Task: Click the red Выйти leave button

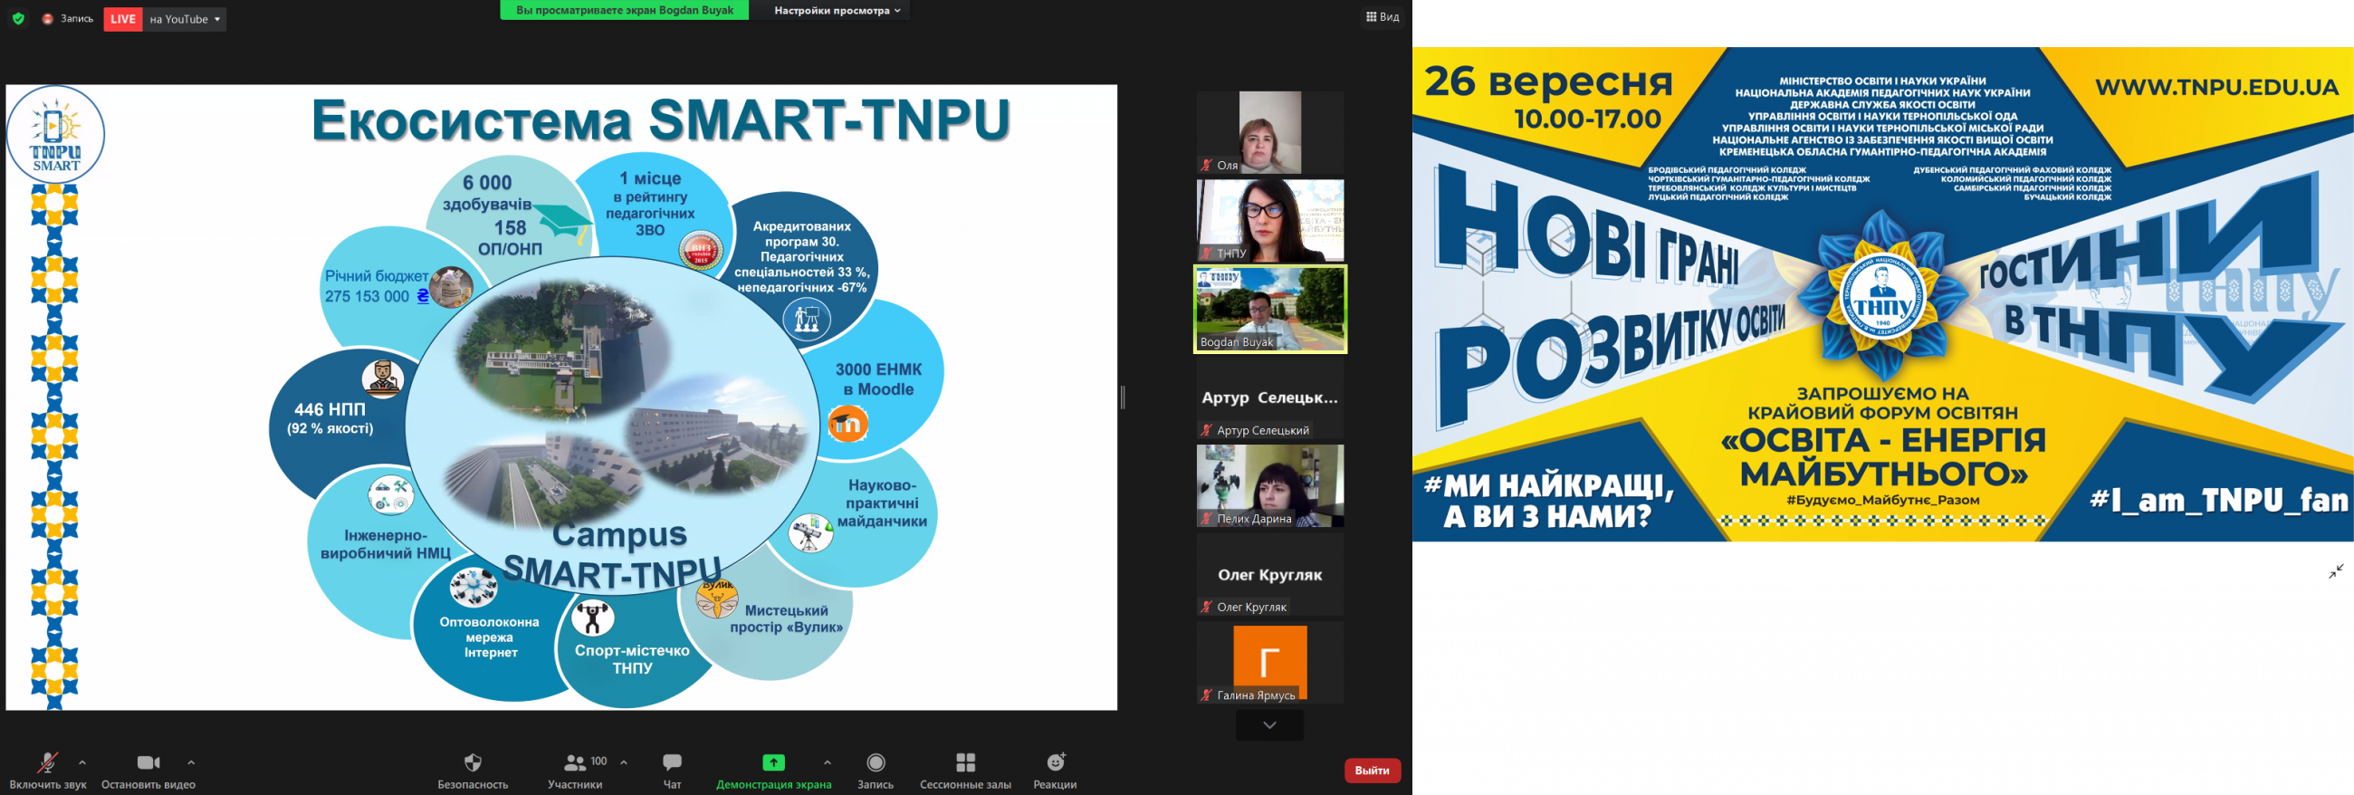Action: [1372, 771]
